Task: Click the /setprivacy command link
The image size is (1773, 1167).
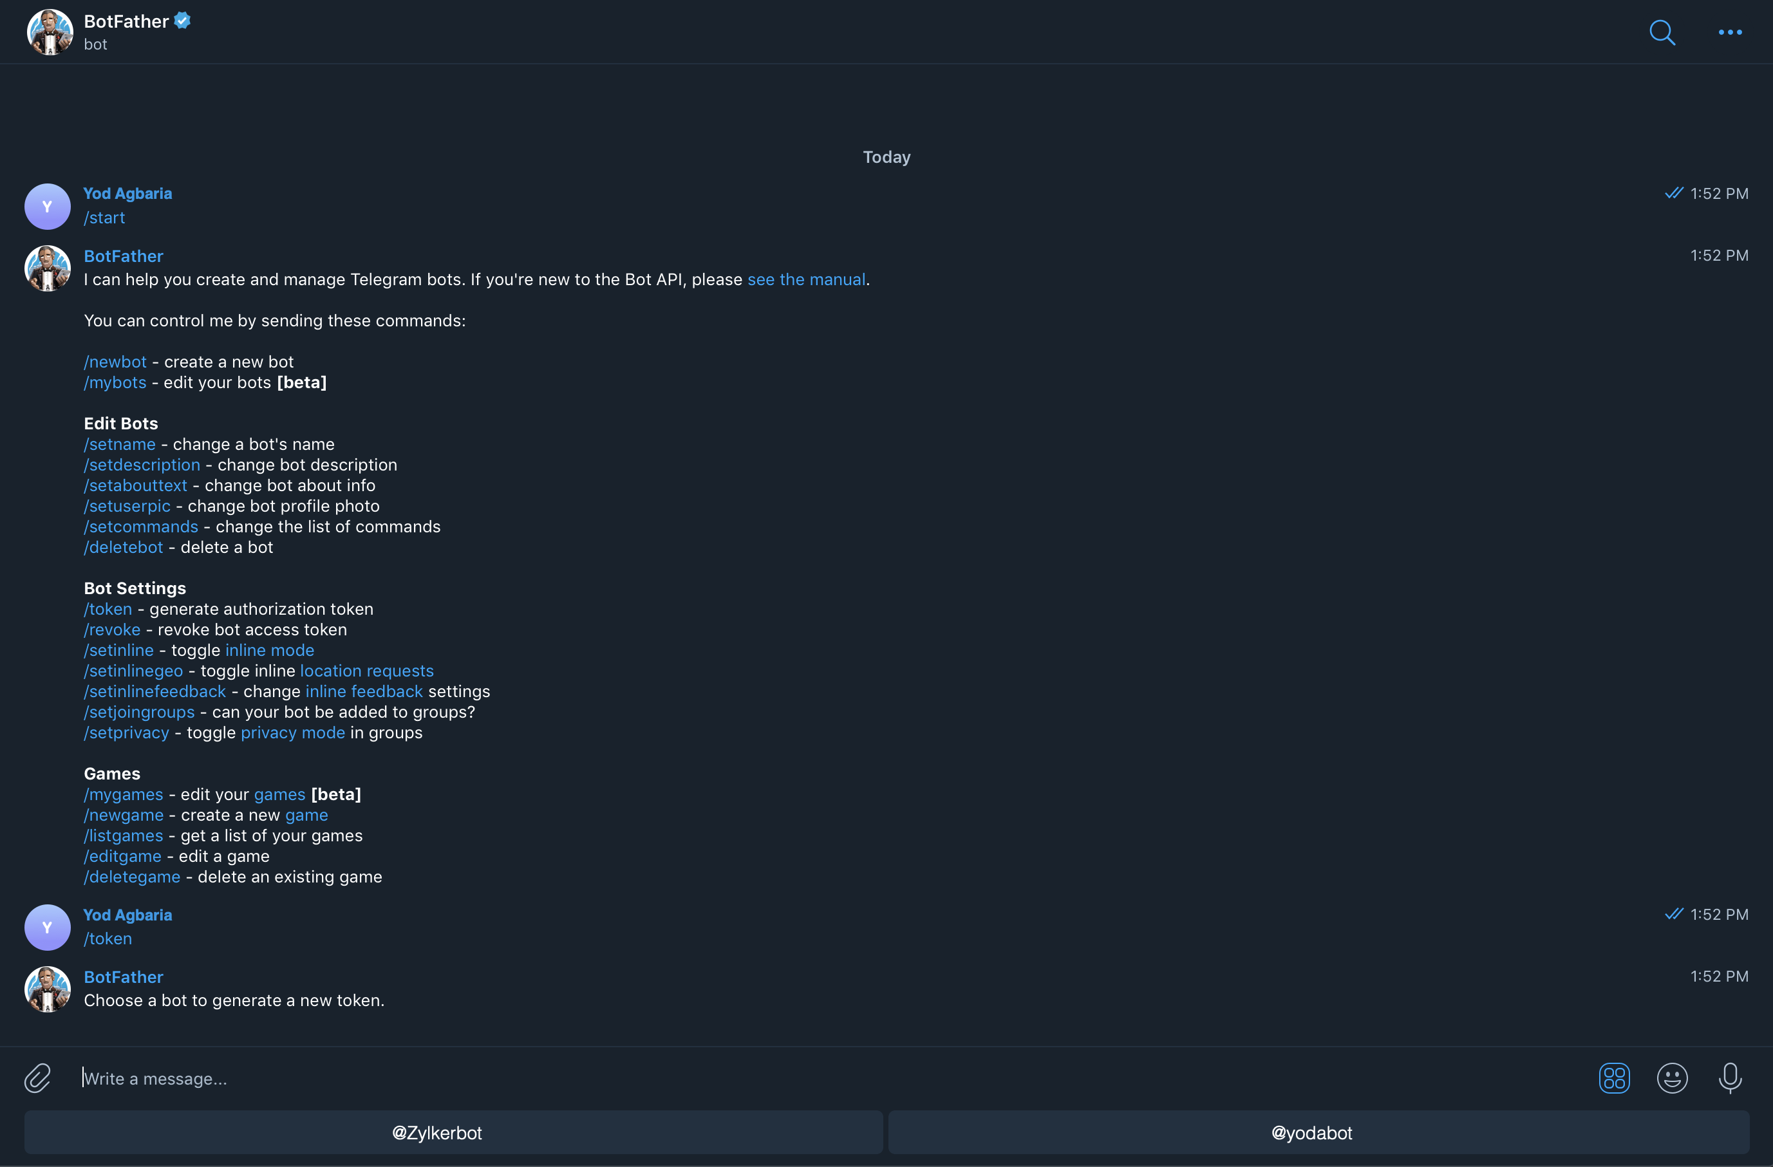Action: point(127,733)
